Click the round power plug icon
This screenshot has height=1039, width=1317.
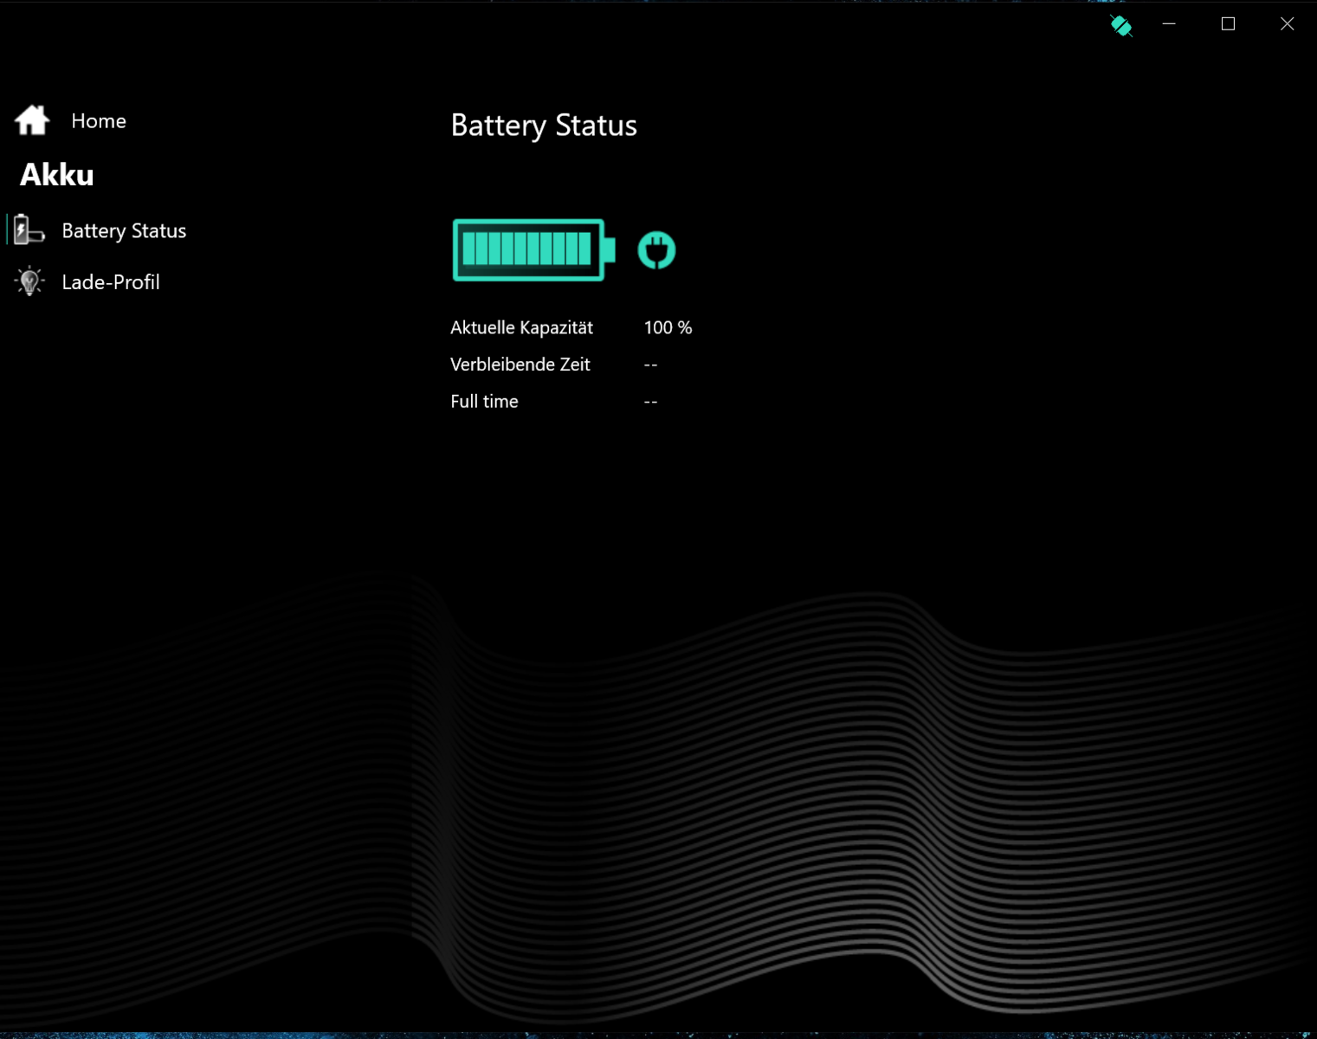pyautogui.click(x=656, y=251)
